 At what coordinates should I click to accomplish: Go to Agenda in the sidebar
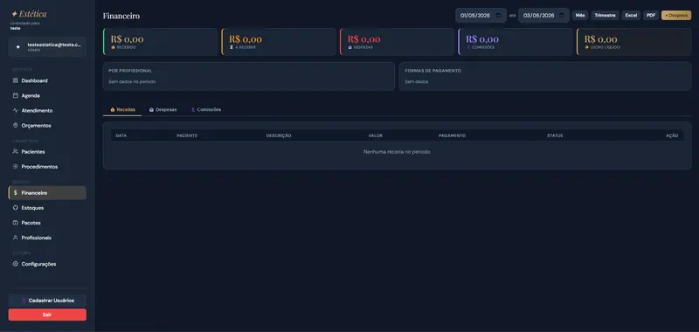click(x=47, y=95)
